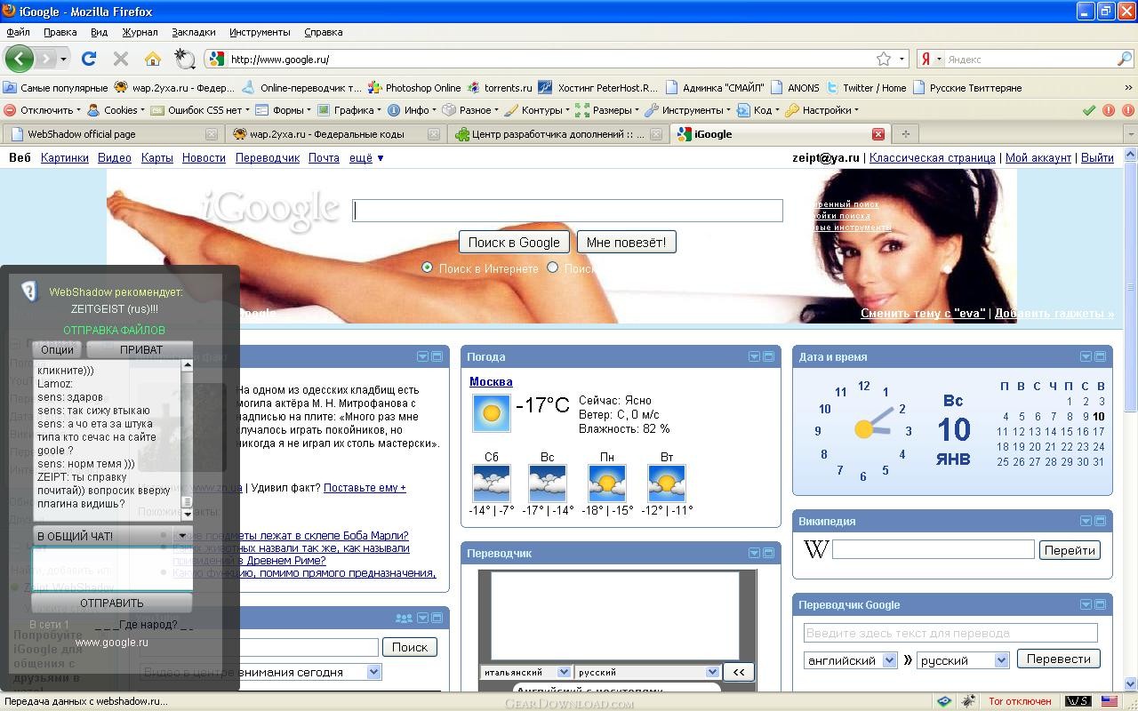The image size is (1138, 711).
Task: Click the chat scrollbar down arrow
Action: pos(187,513)
